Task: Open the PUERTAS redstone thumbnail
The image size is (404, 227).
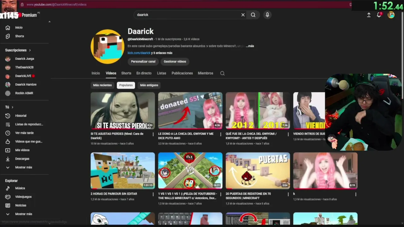Action: tap(258, 171)
